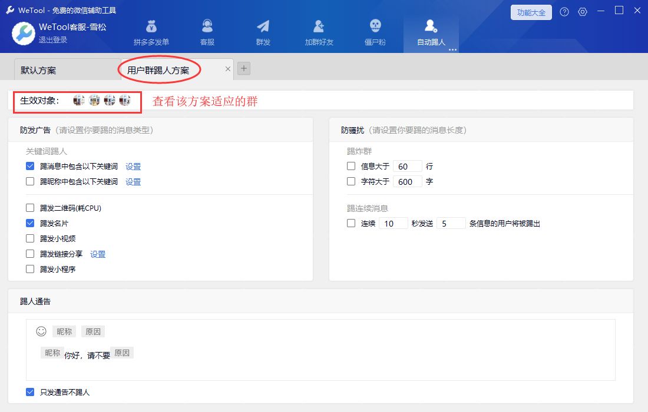Click the second group avatar in 生效对象
648x412 pixels.
94,100
